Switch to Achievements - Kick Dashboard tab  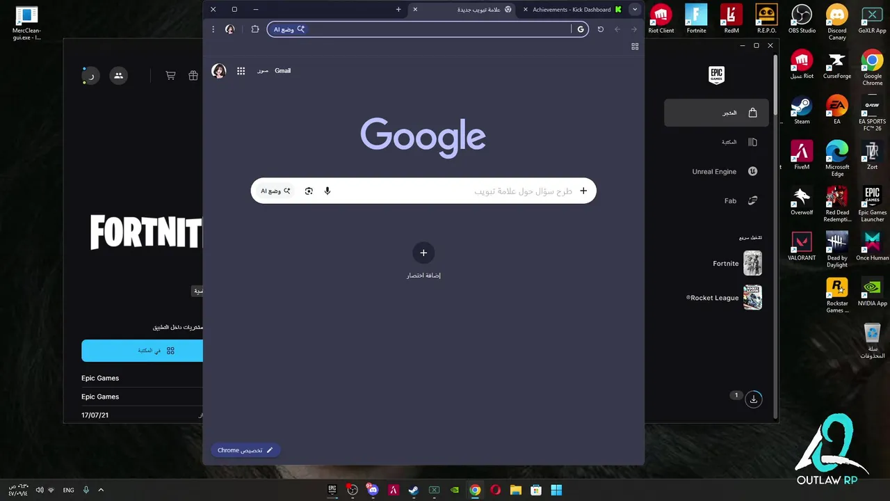(x=572, y=10)
